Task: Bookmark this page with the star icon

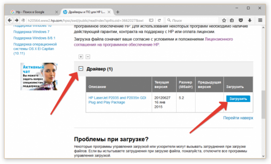Action: coord(224,20)
